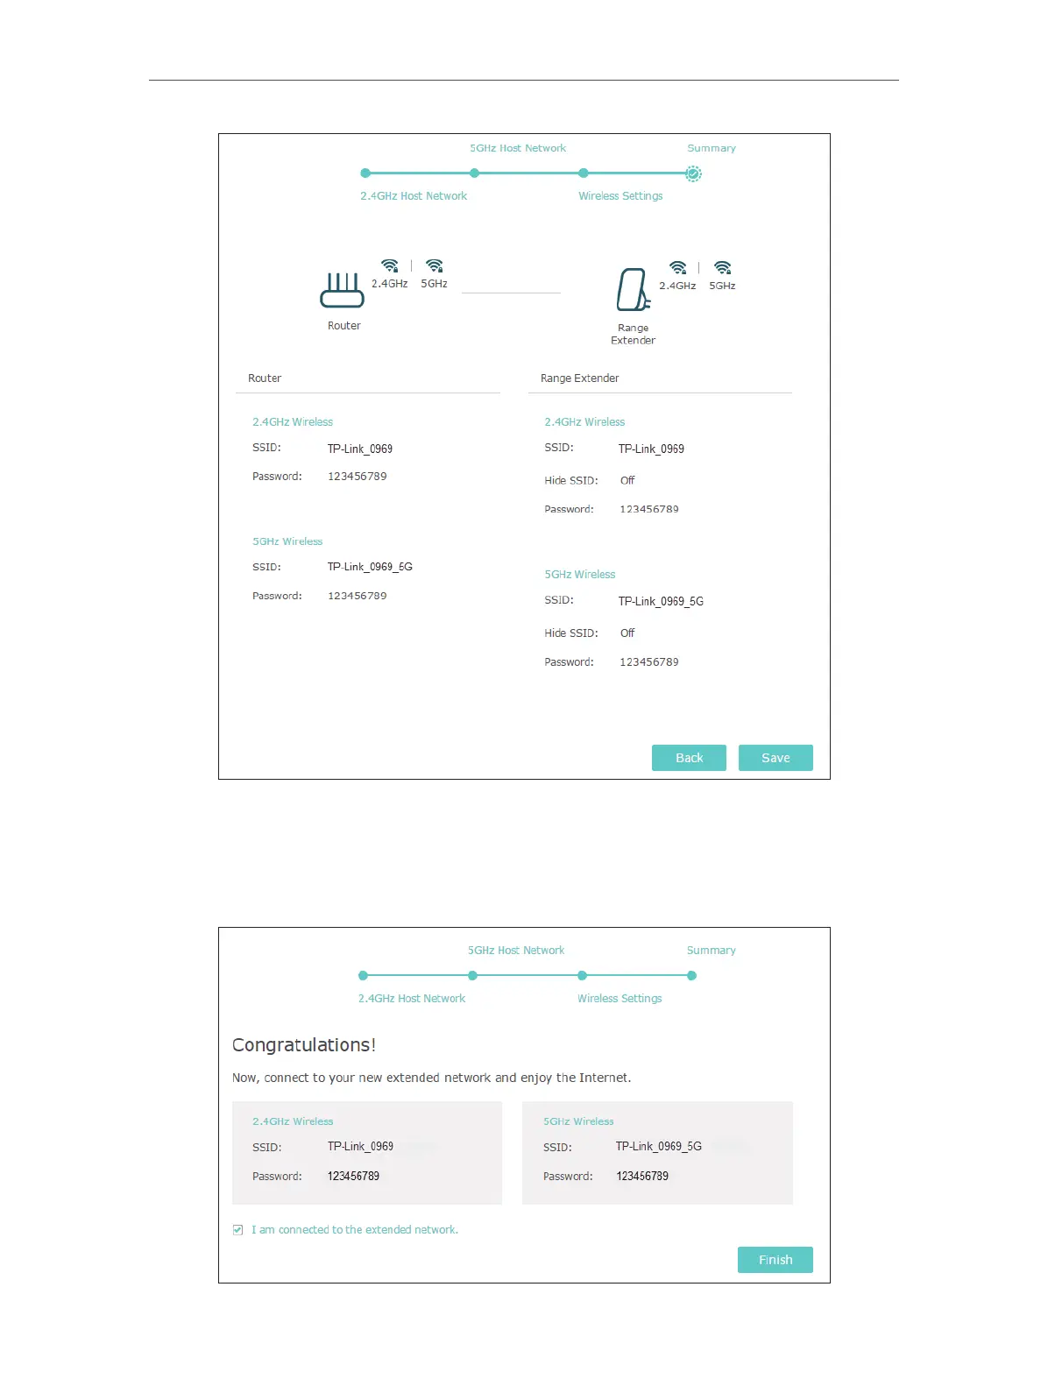1048x1386 pixels.
Task: Select 5GHz Host Network step in Congratulations wizard
Action: point(516,951)
